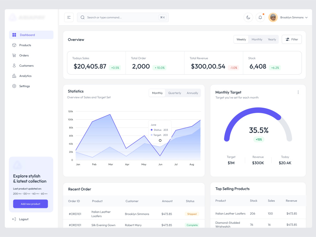Click Sales column header in Top Selling Products
The image size is (316, 237).
271,201
